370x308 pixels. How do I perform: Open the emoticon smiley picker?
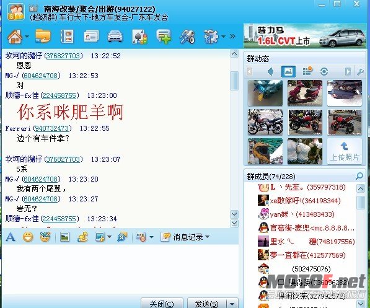coord(28,237)
